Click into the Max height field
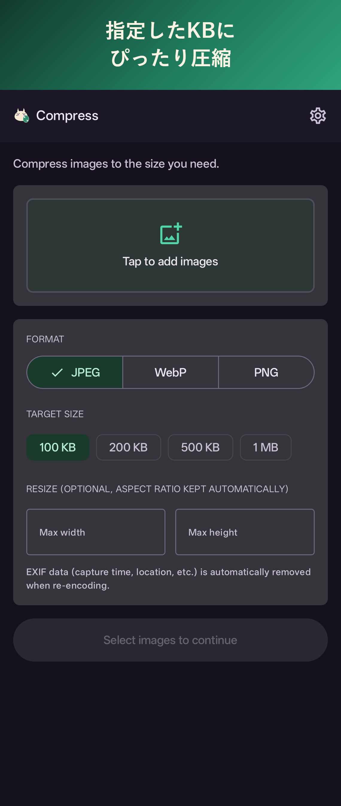341x806 pixels. 245,532
